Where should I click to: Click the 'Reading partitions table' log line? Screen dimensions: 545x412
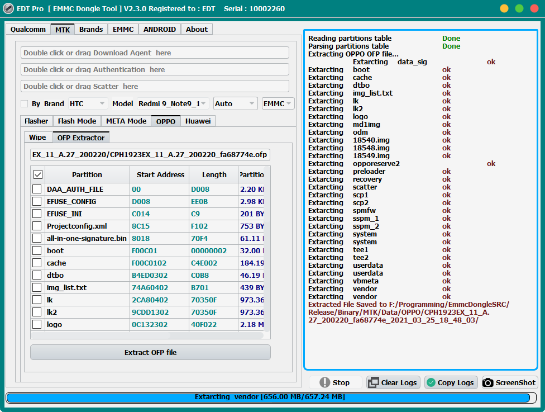pos(384,38)
